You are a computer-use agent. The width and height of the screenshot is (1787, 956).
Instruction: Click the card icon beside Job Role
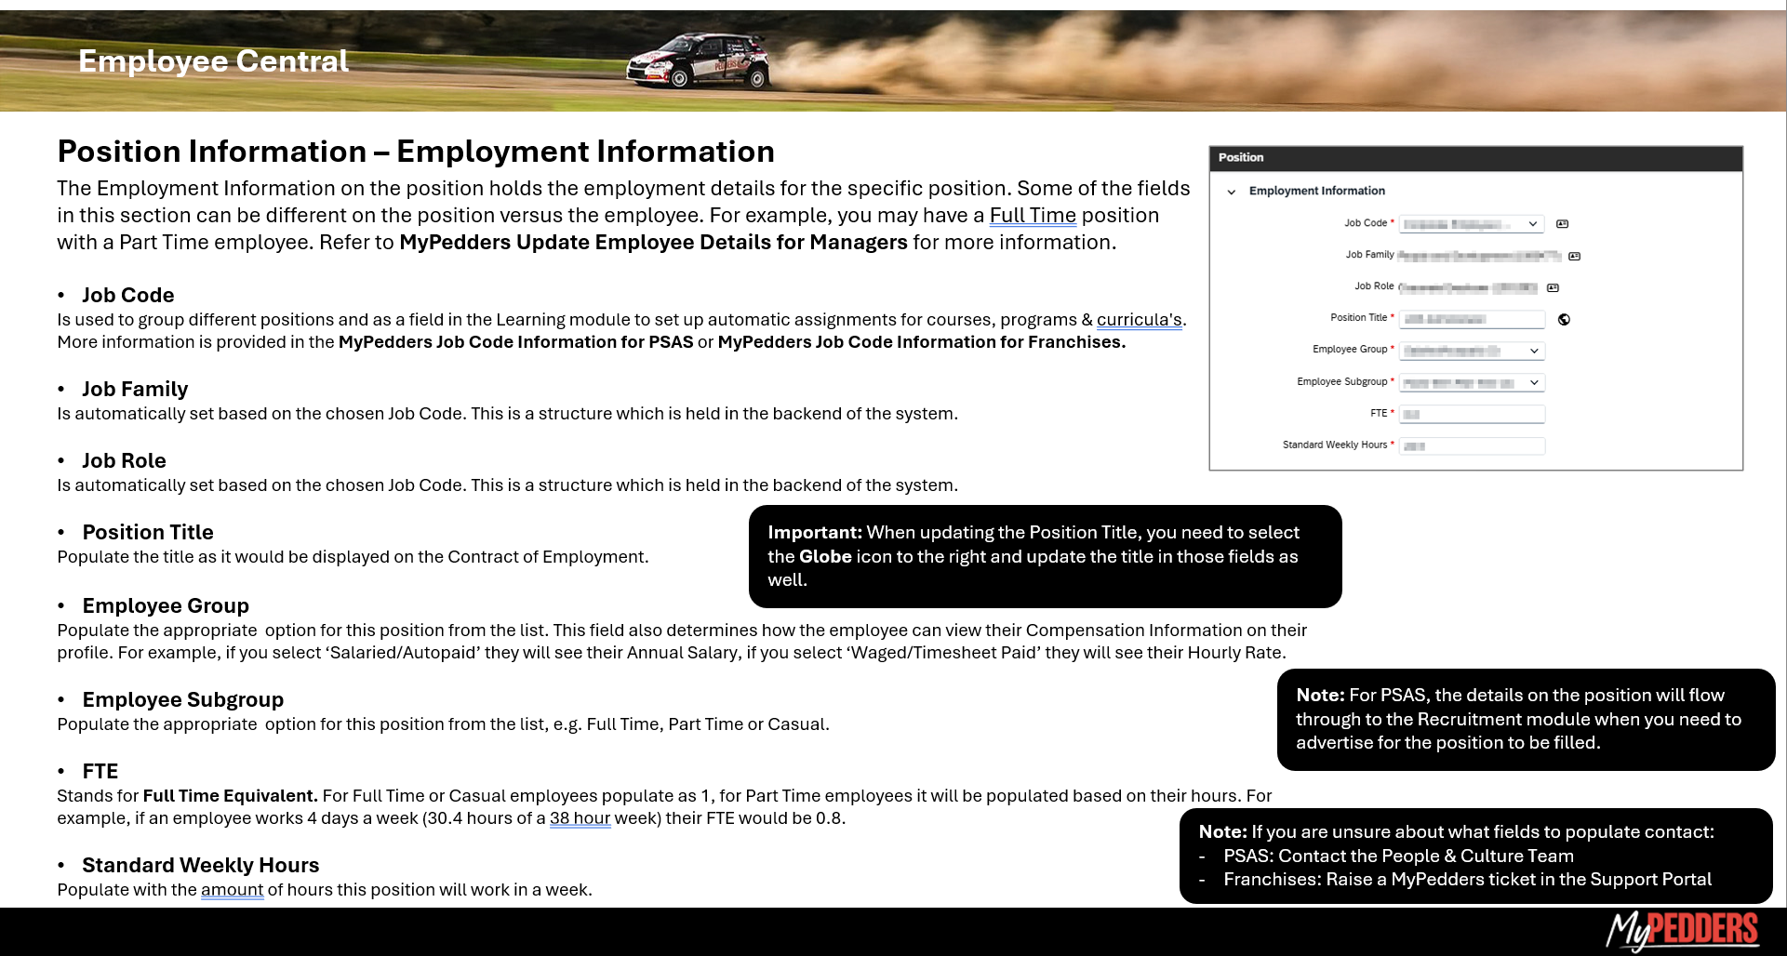click(1553, 288)
